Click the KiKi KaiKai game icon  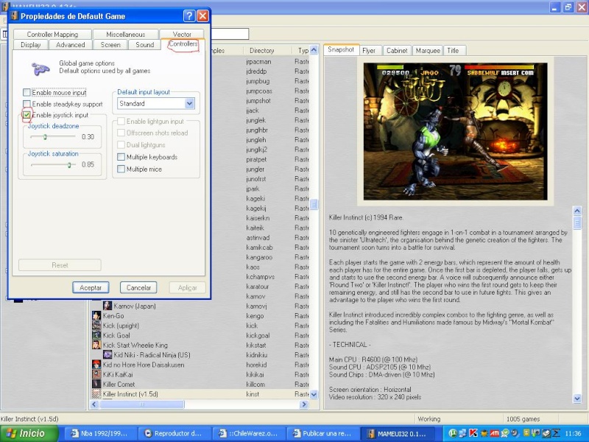click(96, 374)
